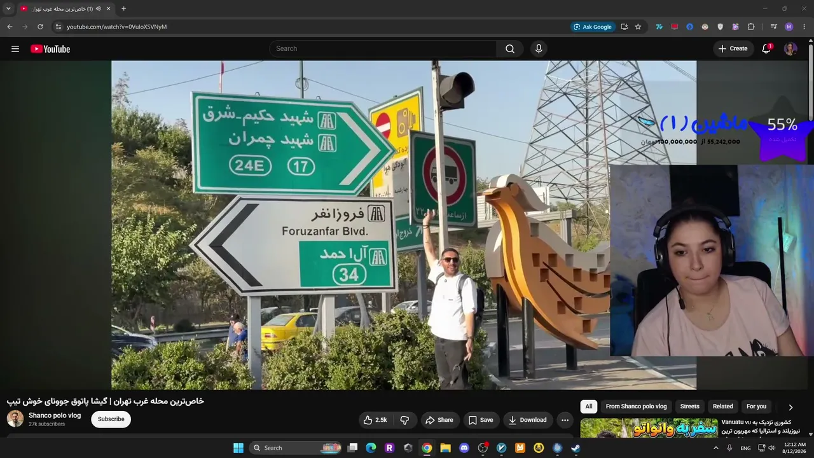814x458 pixels.
Task: Select the For you filter chip
Action: (x=756, y=406)
